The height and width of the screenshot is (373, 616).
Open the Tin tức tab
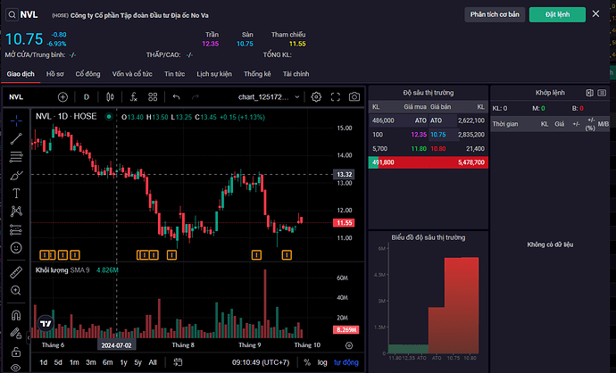pos(175,74)
